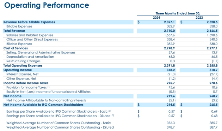The image size is (222, 131).
Task: Click the 2,277.1 cost of services value
Action: (212, 48)
